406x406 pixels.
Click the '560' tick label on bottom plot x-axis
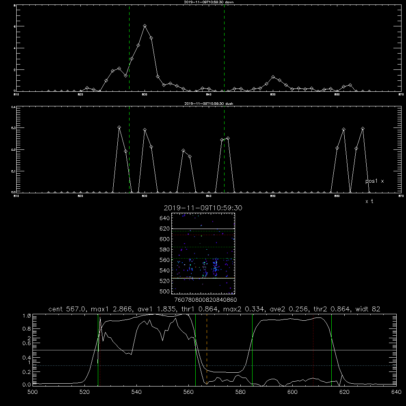point(188,392)
